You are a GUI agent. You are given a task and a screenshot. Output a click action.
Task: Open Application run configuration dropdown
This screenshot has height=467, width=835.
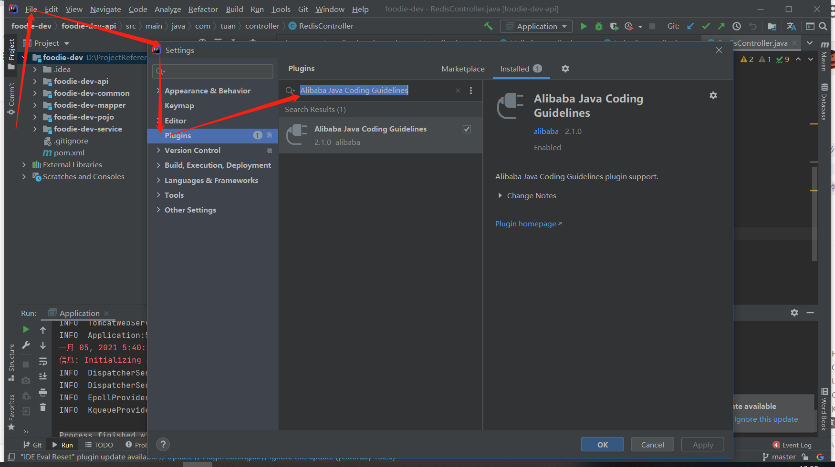536,26
